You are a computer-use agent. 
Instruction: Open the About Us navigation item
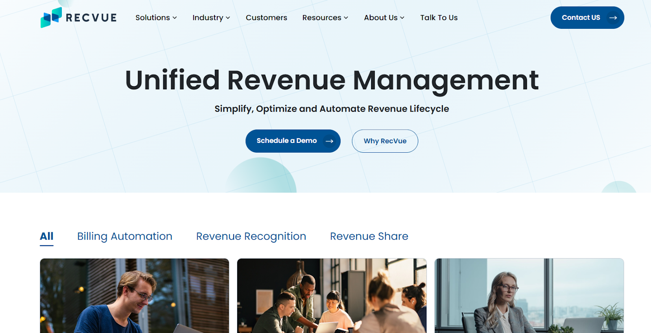(x=381, y=17)
